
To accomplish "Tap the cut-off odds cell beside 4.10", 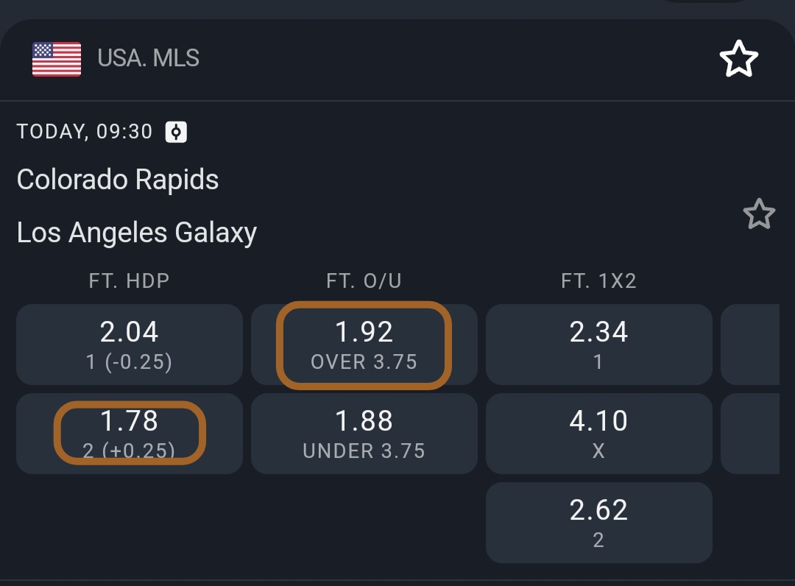I will coord(749,433).
